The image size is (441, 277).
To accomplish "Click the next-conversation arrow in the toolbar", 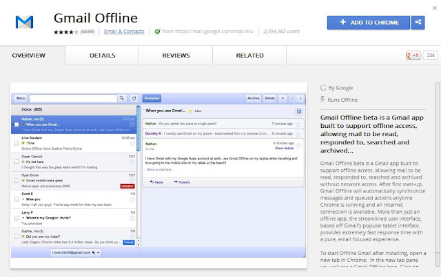I will [x=300, y=98].
